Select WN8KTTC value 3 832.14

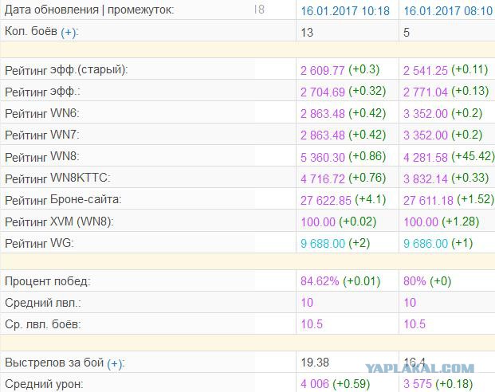(426, 178)
